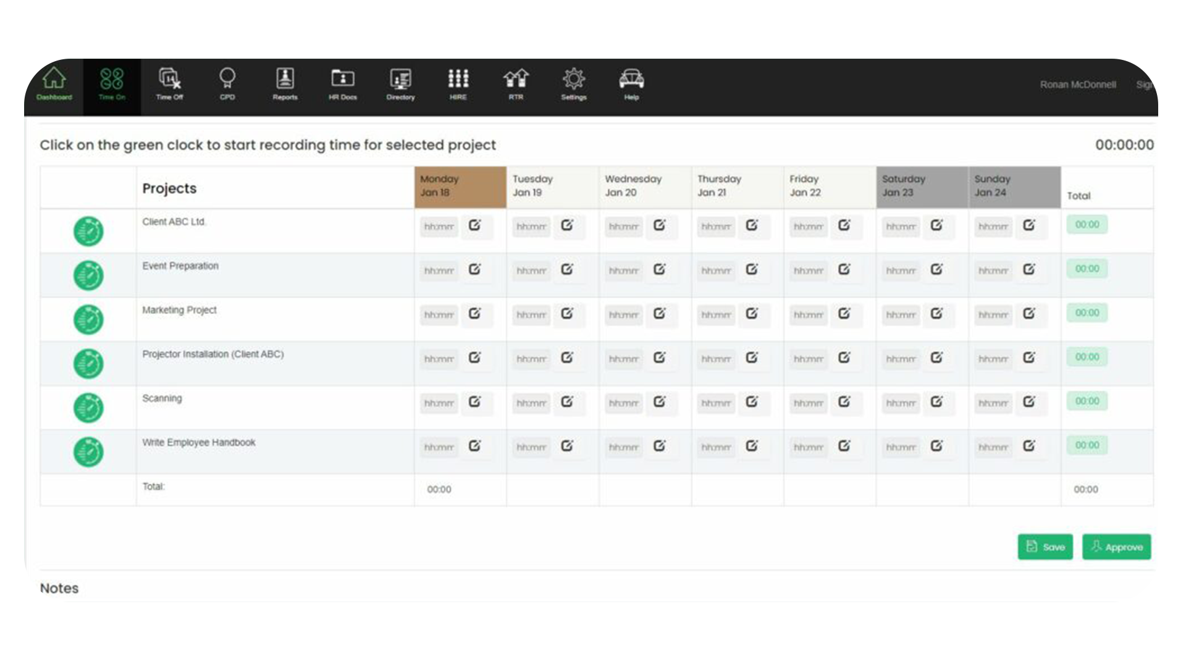
Task: Edit Friday's time entry for Scanning
Action: click(x=845, y=402)
